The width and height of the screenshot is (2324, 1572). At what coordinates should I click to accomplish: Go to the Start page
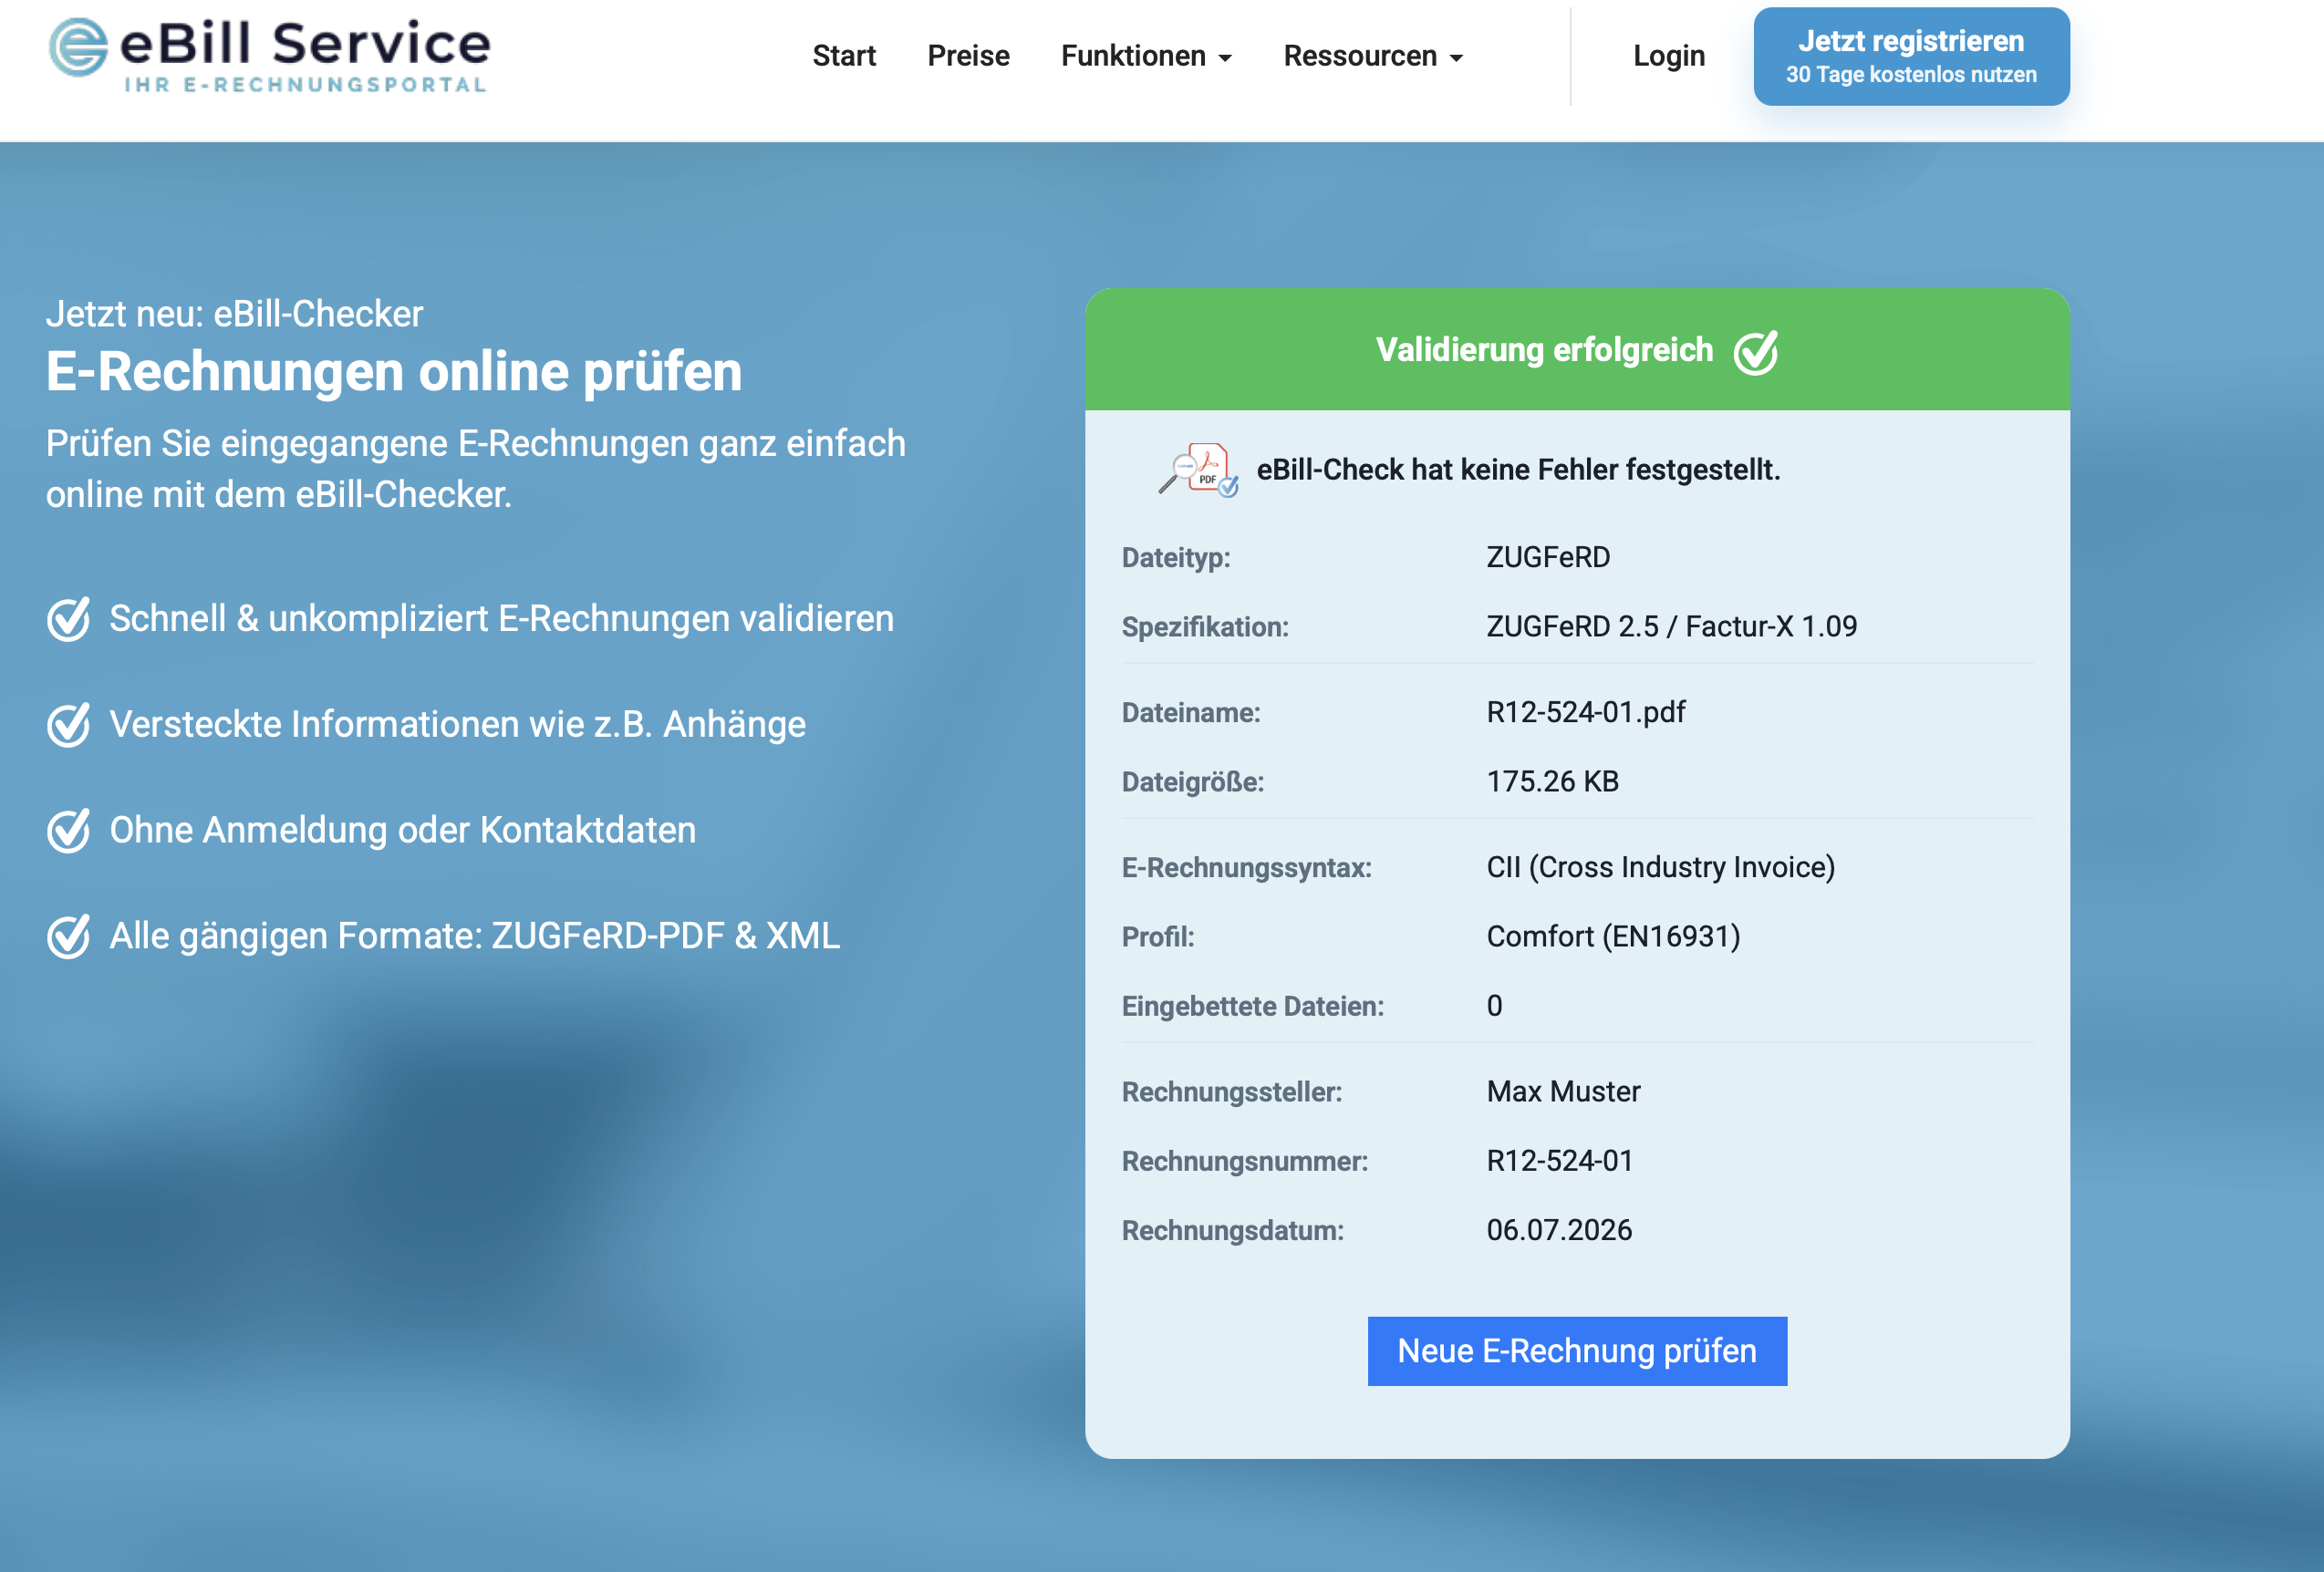point(844,56)
